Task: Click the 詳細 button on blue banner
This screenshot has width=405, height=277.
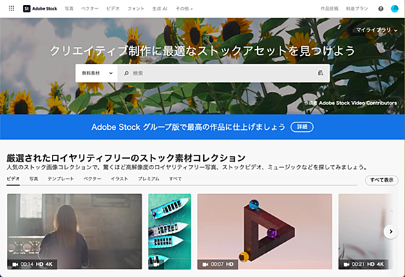Action: [302, 127]
